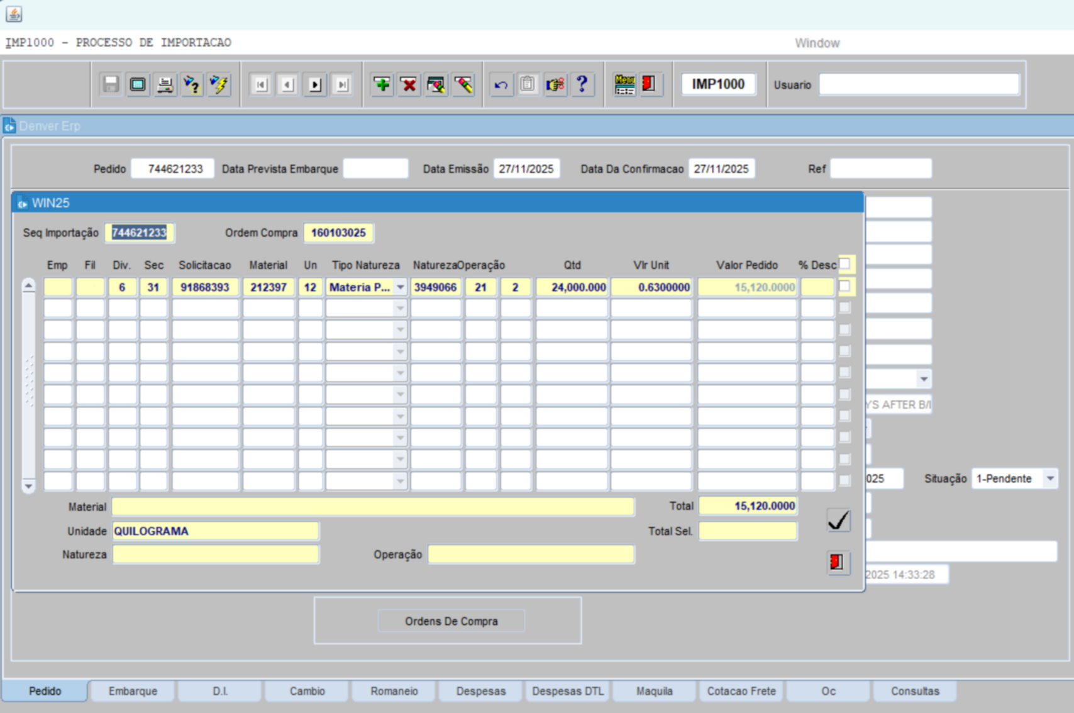Click the grid scrollbar down arrow
The image size is (1074, 713).
[x=29, y=486]
